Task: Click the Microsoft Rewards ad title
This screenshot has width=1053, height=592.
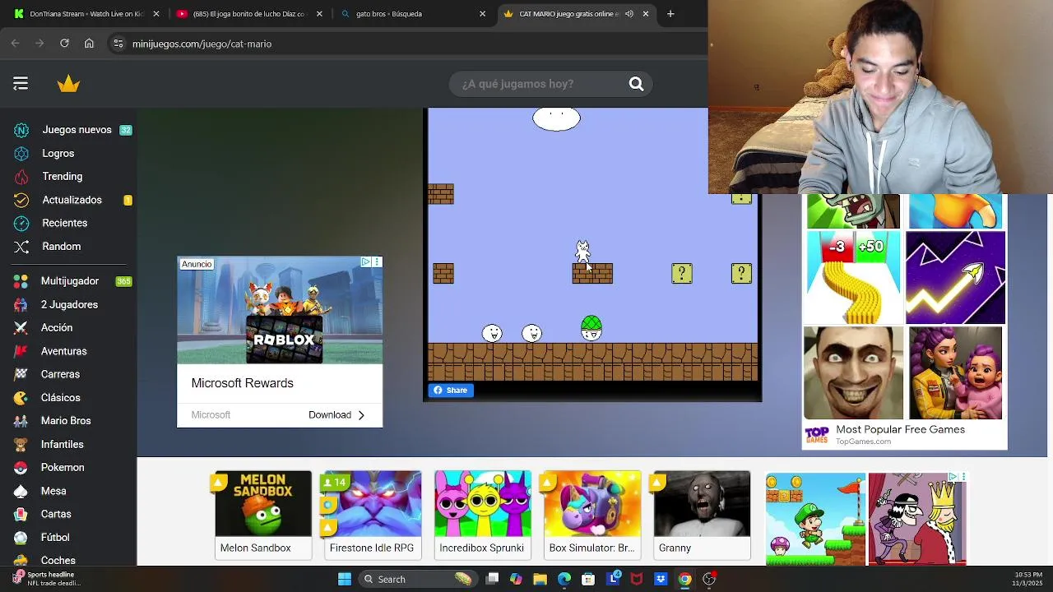Action: 242,383
